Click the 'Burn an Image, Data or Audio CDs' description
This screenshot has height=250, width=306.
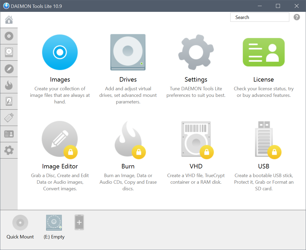128,182
